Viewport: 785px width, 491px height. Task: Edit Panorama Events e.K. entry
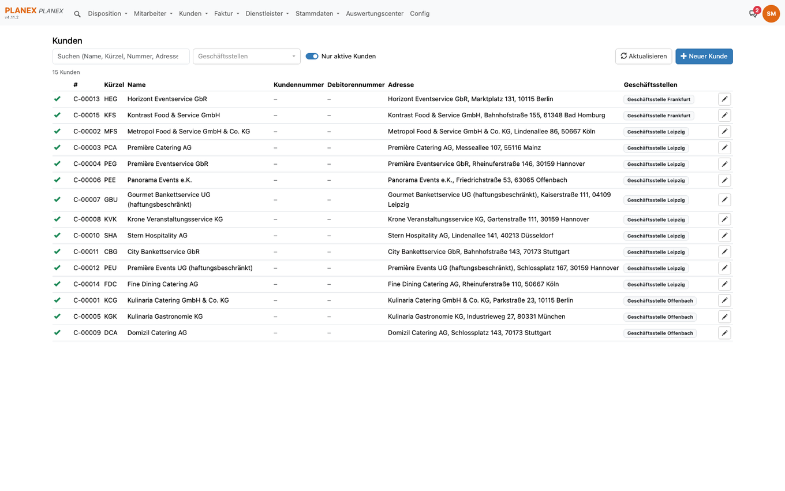click(724, 180)
